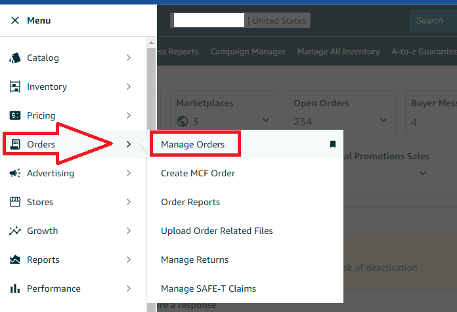This screenshot has height=312, width=457.
Task: Open the Catalog menu label
Action: [43, 58]
